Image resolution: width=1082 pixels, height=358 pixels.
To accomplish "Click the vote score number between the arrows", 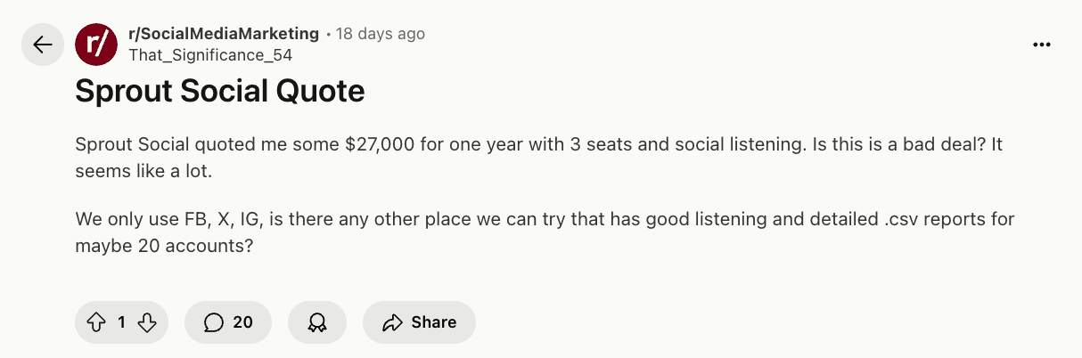I will point(122,322).
